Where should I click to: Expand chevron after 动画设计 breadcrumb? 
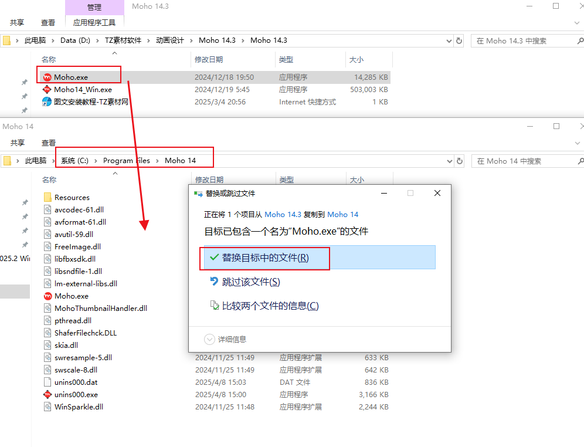(x=191, y=40)
